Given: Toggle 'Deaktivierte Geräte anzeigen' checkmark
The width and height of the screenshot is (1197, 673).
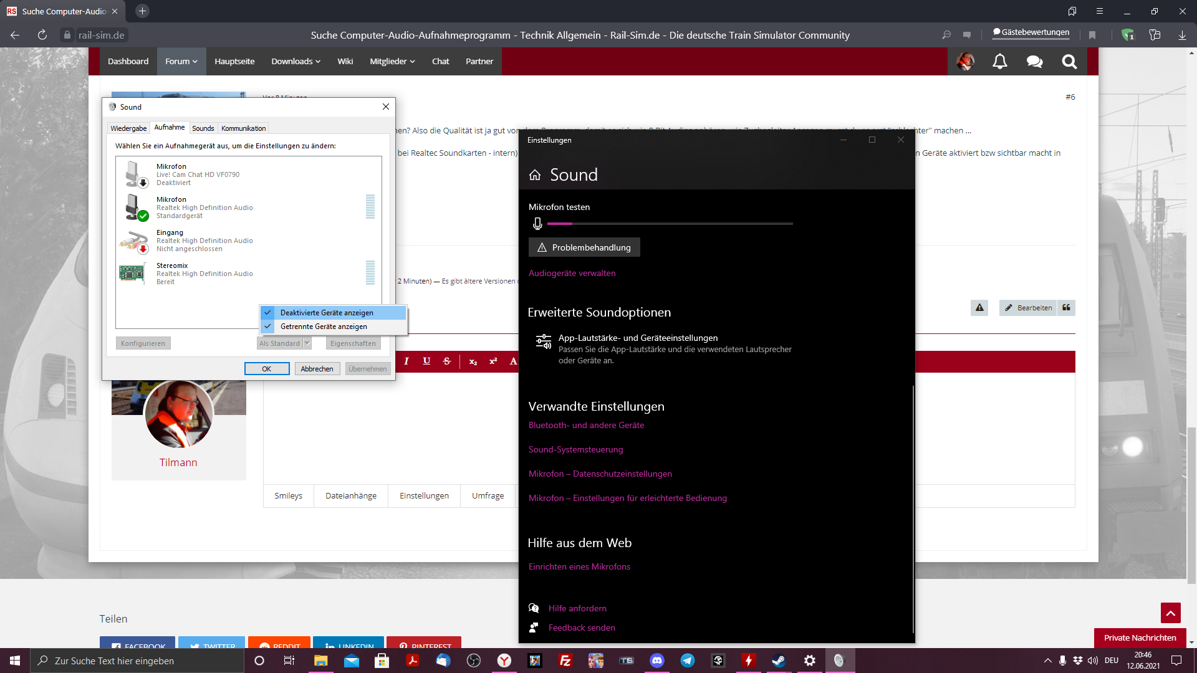Looking at the screenshot, I should click(x=327, y=313).
